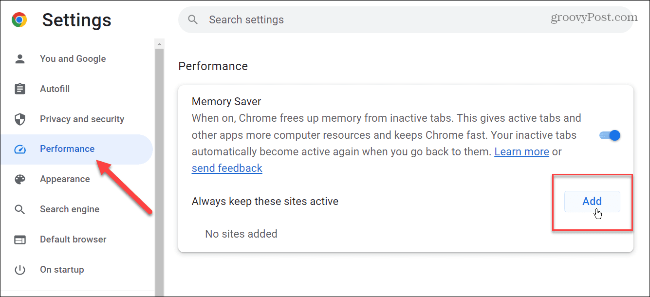The height and width of the screenshot is (297, 650).
Task: Click the Default browser window icon
Action: [x=20, y=240]
